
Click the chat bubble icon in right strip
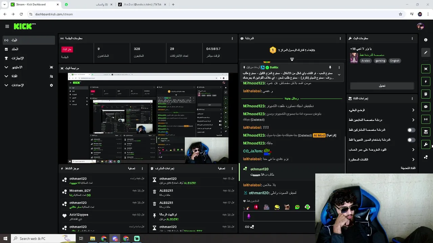coord(426,107)
